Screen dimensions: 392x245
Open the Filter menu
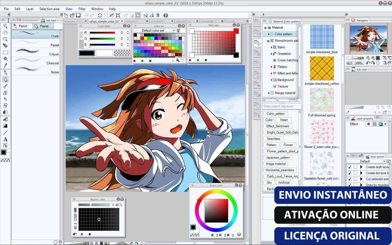tap(82, 9)
